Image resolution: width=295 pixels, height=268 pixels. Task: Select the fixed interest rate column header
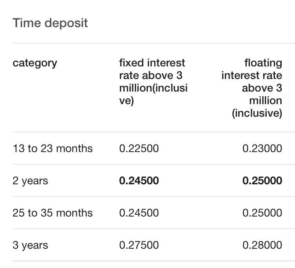tap(153, 82)
